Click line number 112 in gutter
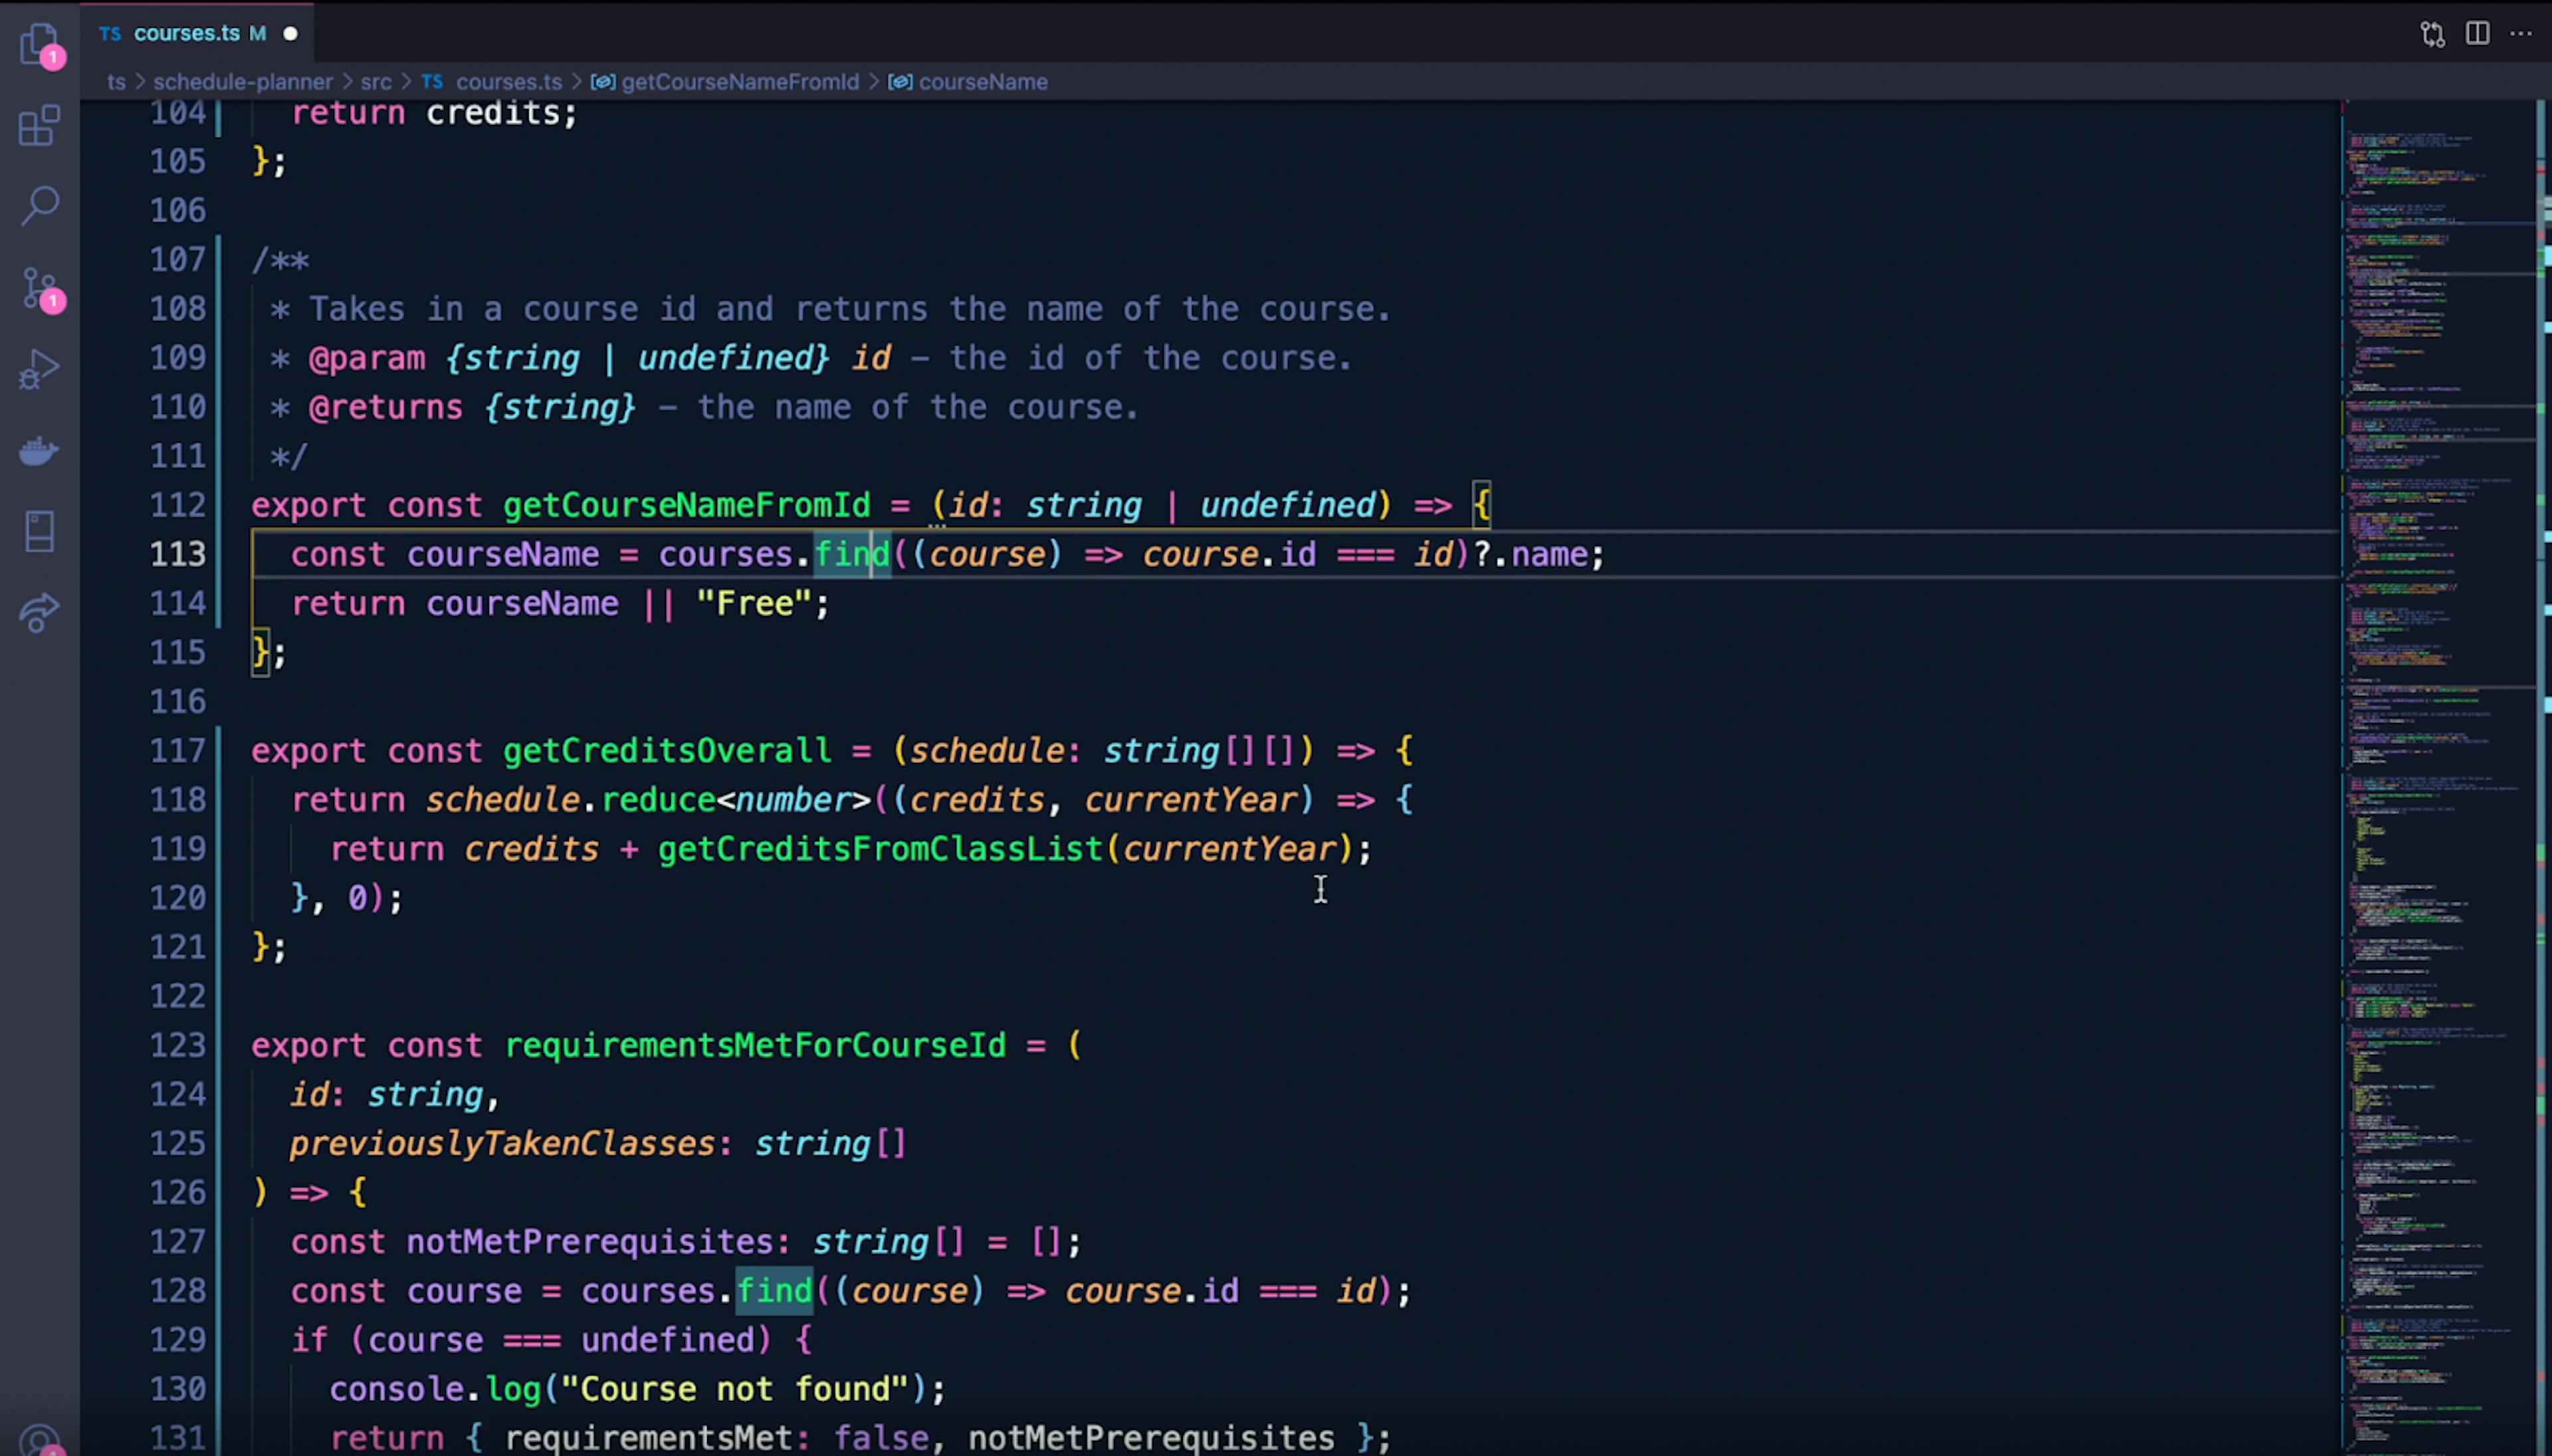This screenshot has height=1456, width=2552. [178, 505]
